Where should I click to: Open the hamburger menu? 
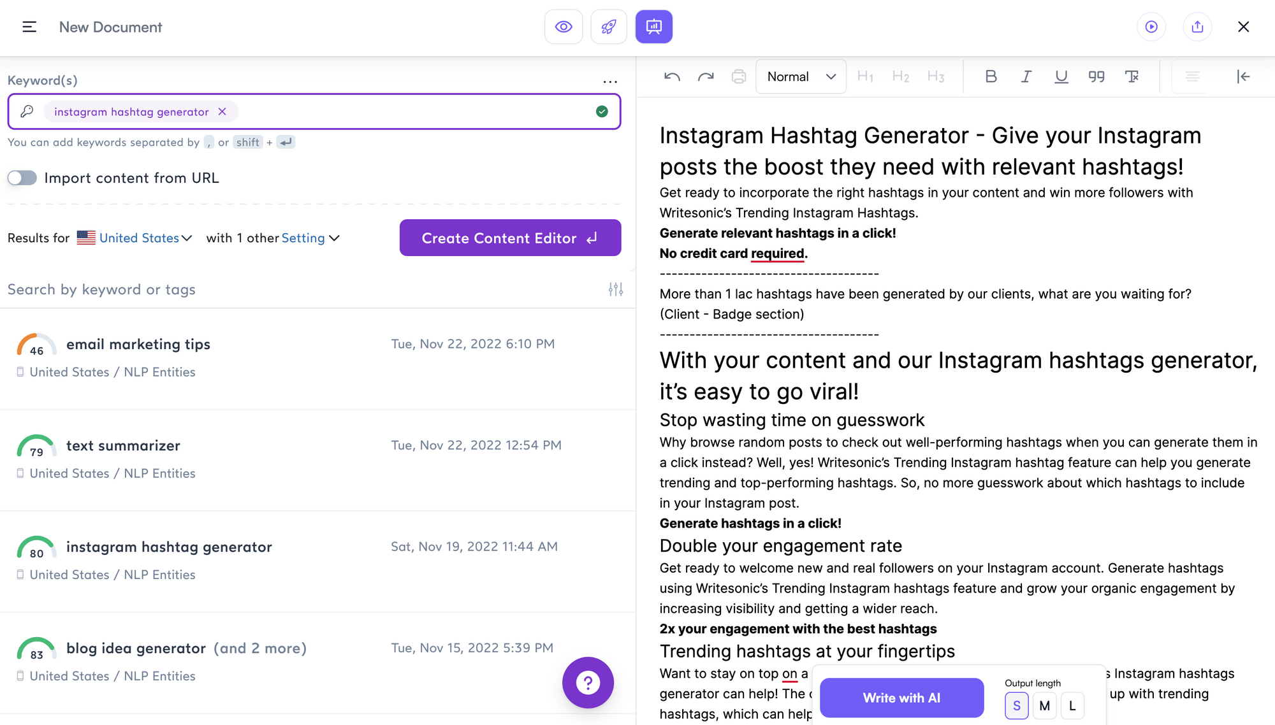[29, 27]
